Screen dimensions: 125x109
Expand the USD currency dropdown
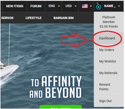click(x=71, y=6)
